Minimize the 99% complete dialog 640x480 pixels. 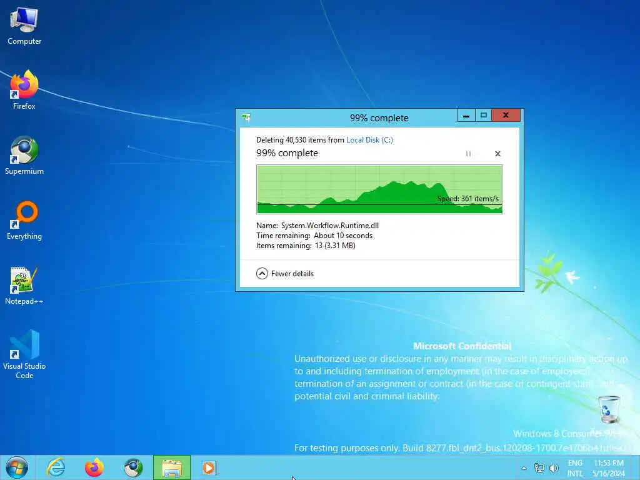tap(466, 116)
